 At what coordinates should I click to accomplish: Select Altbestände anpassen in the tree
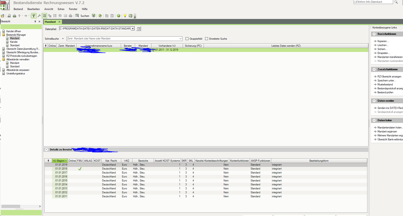pyautogui.click(x=18, y=70)
